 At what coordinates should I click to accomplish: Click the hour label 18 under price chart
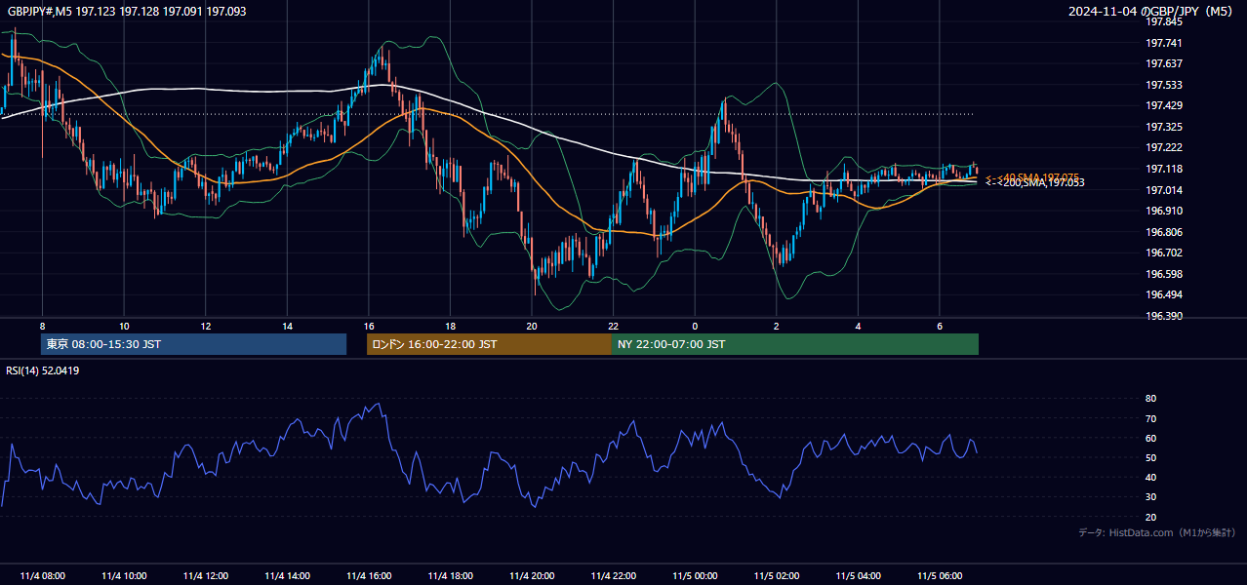coord(450,326)
